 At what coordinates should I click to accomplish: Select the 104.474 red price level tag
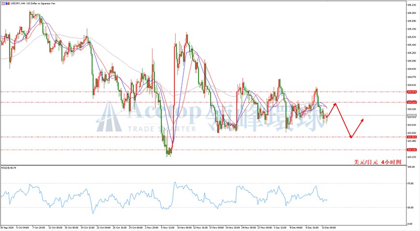(412, 92)
